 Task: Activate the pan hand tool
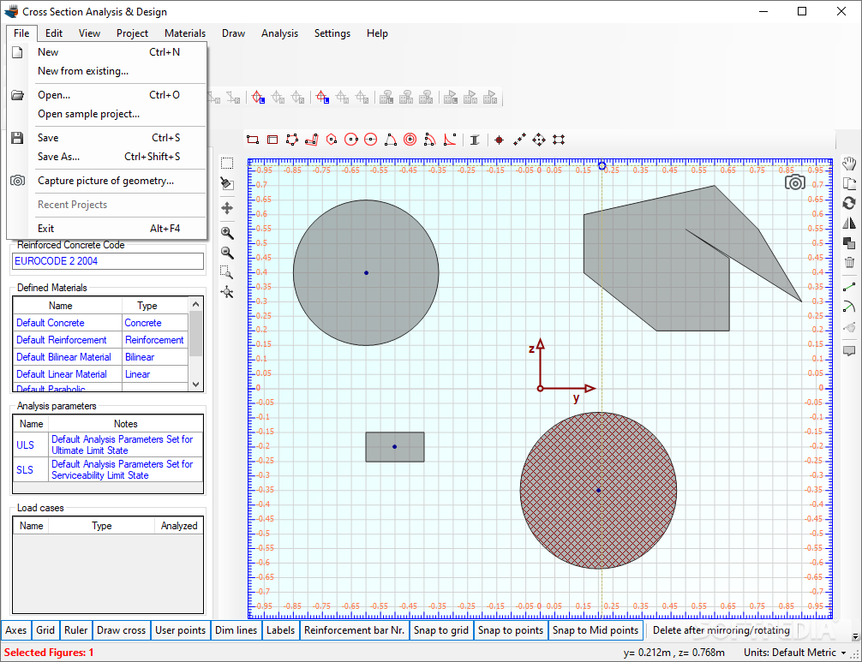[x=849, y=164]
